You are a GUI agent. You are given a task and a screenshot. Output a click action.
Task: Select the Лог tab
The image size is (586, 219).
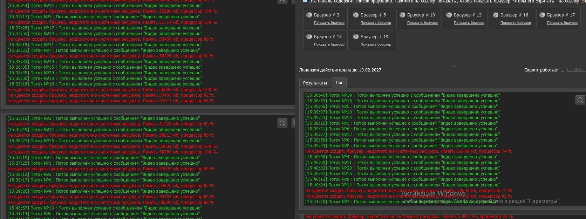click(x=339, y=83)
